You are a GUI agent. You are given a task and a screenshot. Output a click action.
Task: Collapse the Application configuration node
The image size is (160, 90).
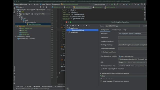click(x=67, y=28)
